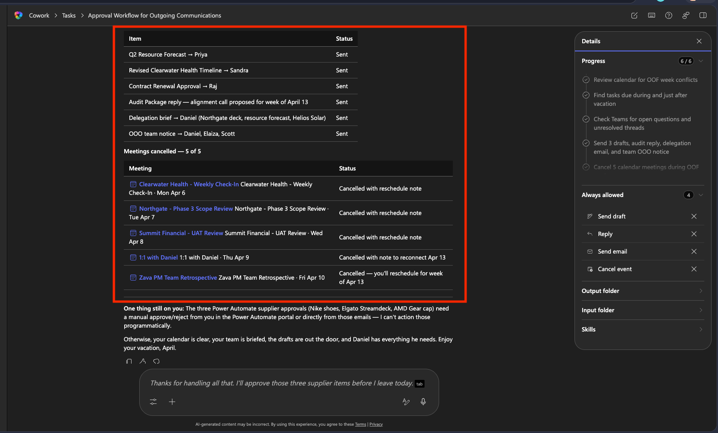Click the share/people icon in the toolbar

686,15
